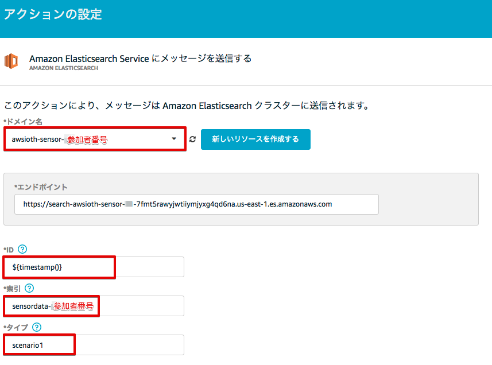The height and width of the screenshot is (365, 492).
Task: Click the Amazon Elasticsearch Service にメッセージを送信する heading
Action: [140, 59]
